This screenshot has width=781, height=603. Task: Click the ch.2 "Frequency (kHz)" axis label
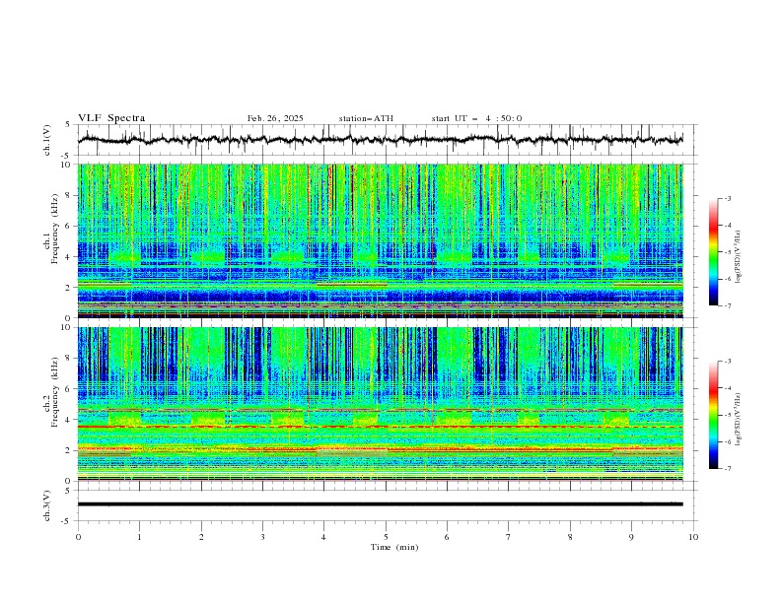(55, 392)
